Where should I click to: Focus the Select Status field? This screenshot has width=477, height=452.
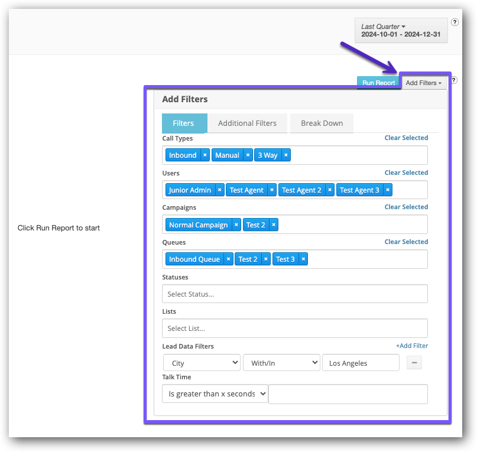(295, 294)
